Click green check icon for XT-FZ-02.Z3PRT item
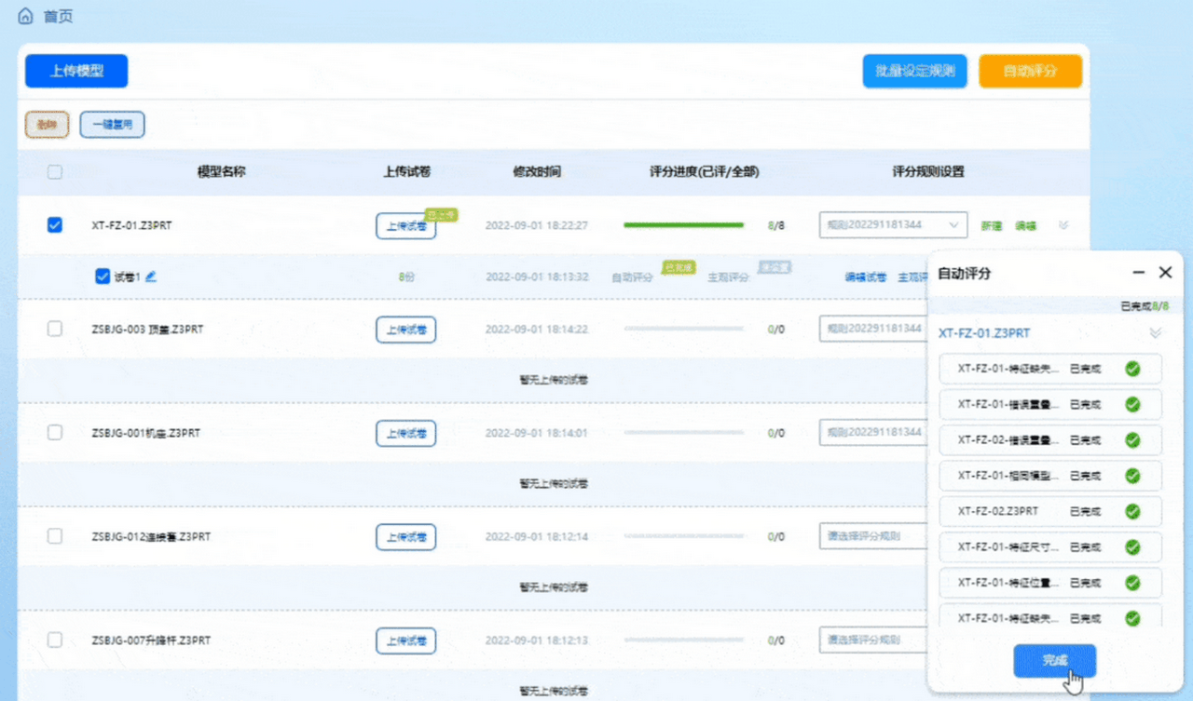This screenshot has height=701, width=1193. click(1132, 511)
